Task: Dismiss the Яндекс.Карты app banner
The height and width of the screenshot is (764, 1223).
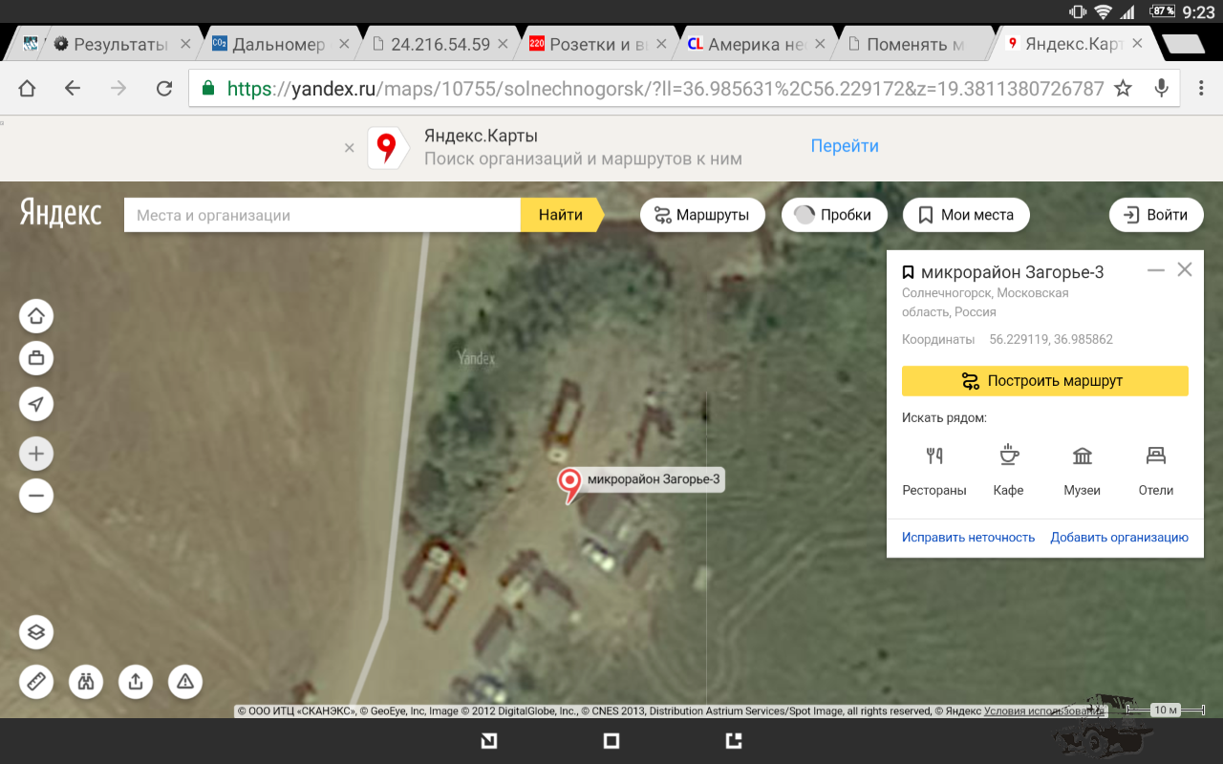Action: tap(350, 148)
